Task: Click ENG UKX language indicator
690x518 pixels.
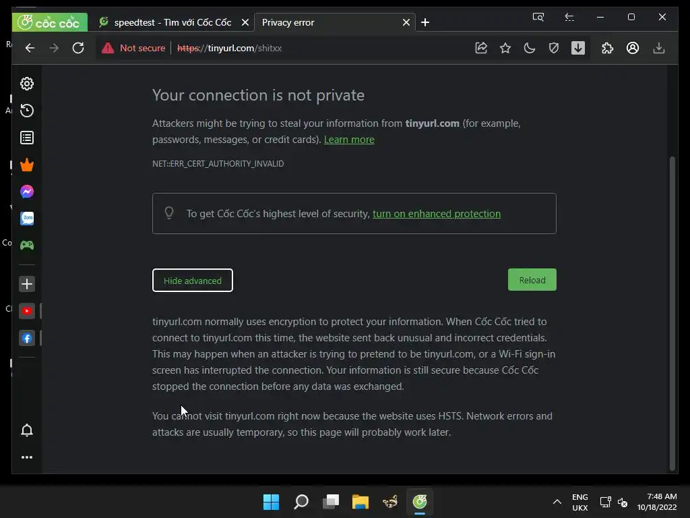Action: coord(580,502)
